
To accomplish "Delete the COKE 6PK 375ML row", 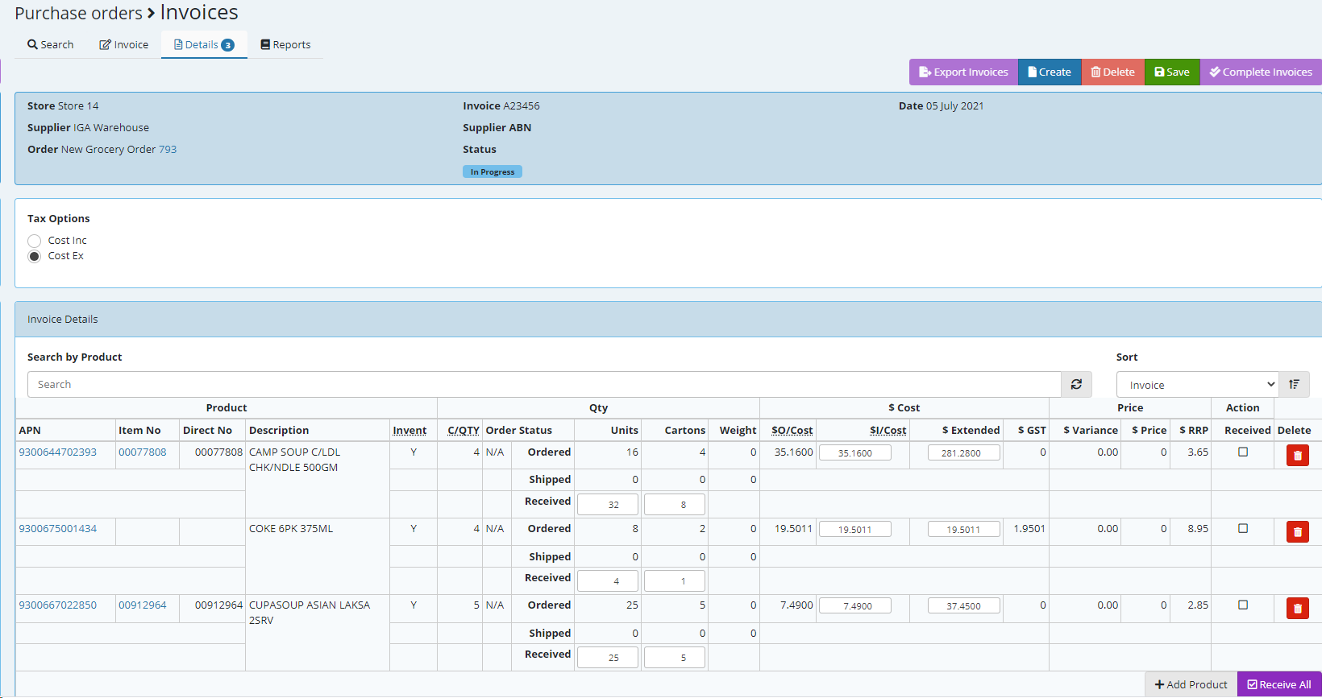I will 1298,531.
